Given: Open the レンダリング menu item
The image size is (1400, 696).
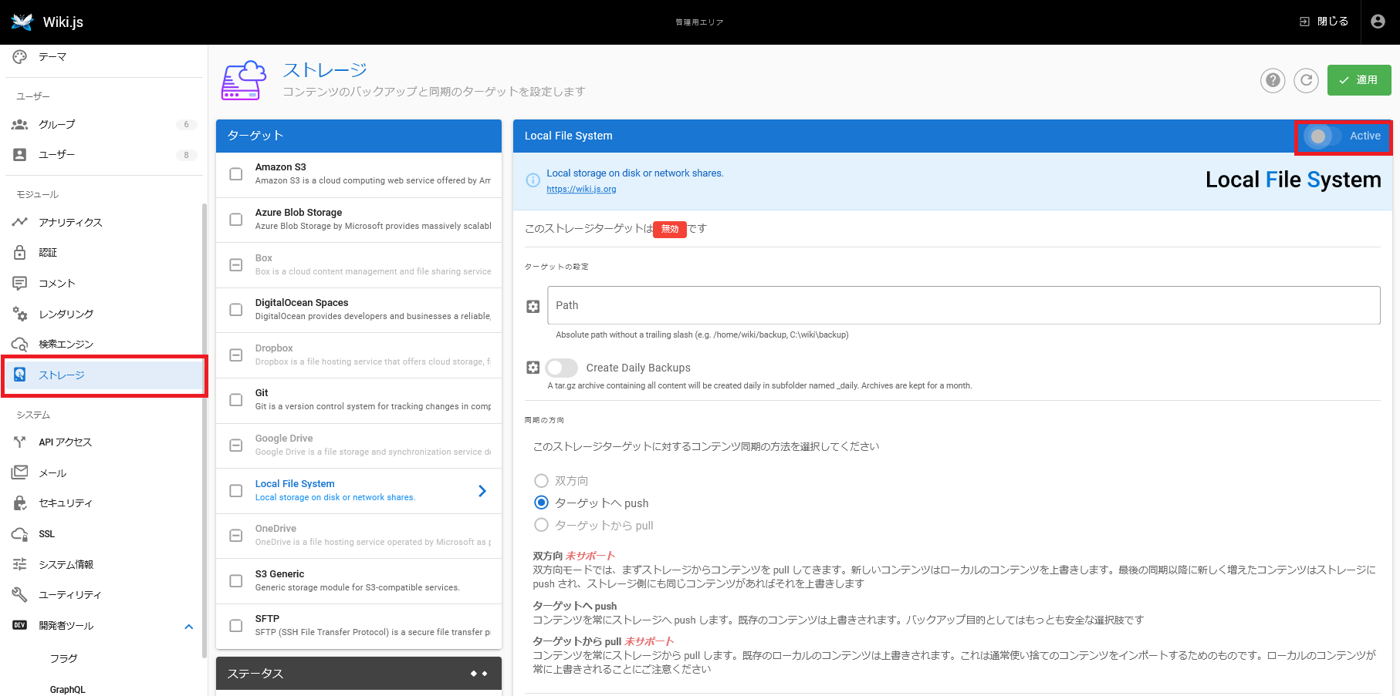Looking at the screenshot, I should pyautogui.click(x=104, y=314).
